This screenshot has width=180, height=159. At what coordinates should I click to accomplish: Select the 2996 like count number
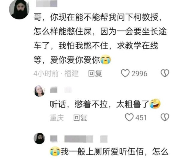pos(139,74)
